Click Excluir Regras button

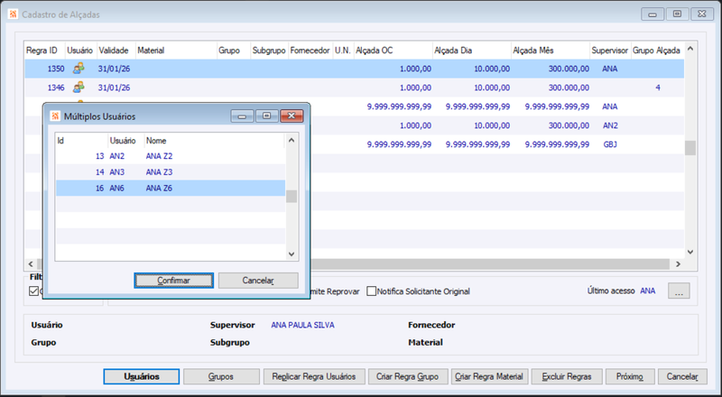[567, 377]
